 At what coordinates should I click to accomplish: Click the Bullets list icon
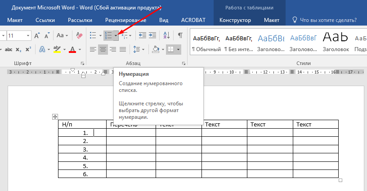(x=93, y=35)
